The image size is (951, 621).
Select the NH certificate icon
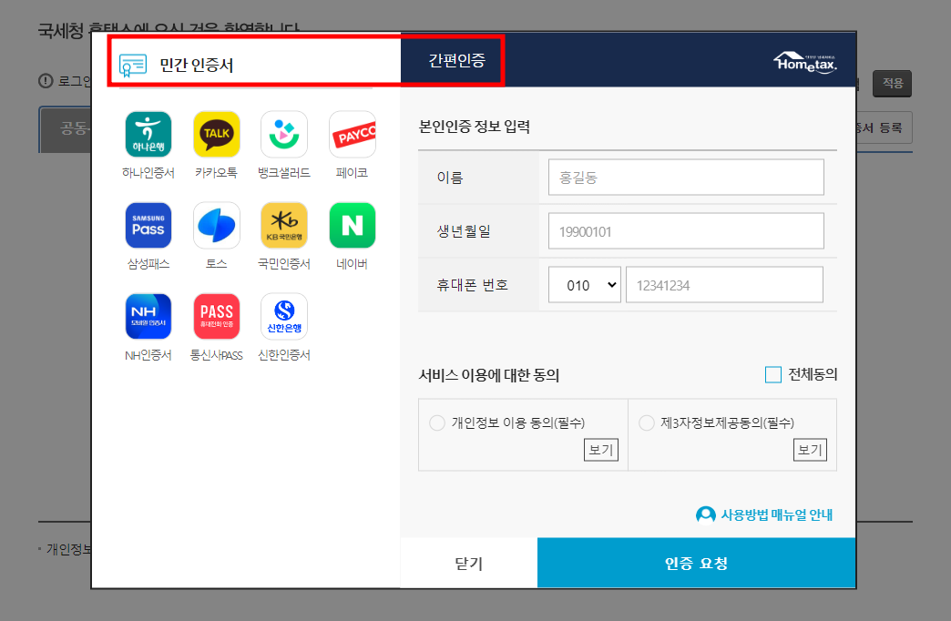click(148, 317)
